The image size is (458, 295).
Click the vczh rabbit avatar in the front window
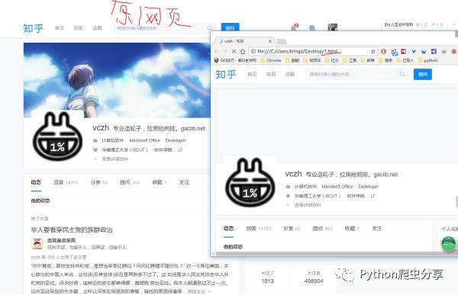pyautogui.click(x=250, y=182)
